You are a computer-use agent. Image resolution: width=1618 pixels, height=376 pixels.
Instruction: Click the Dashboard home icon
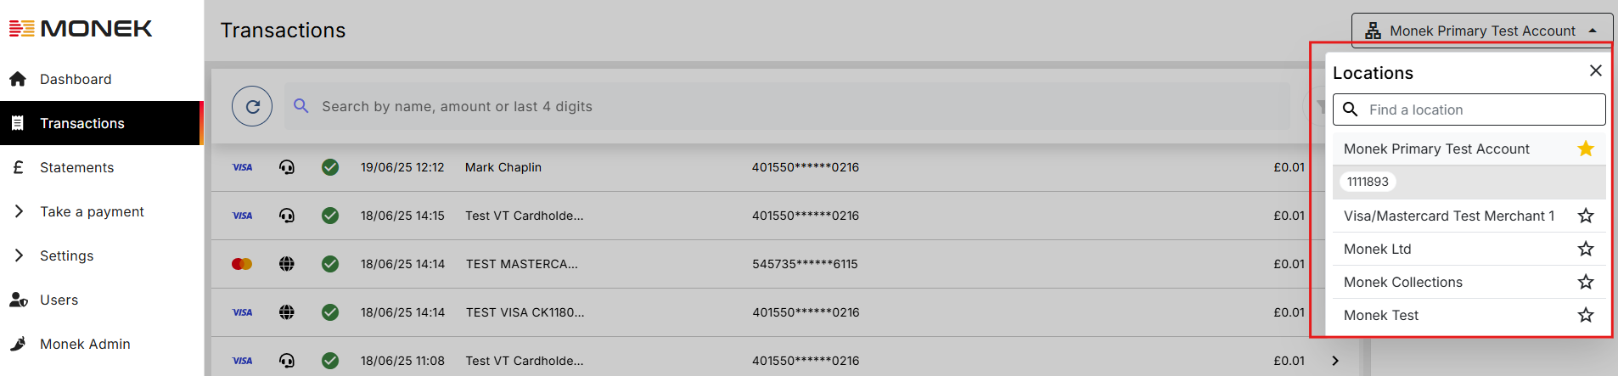coord(18,79)
